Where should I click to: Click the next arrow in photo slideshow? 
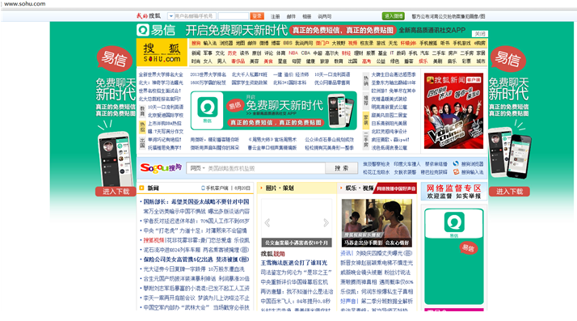326,222
